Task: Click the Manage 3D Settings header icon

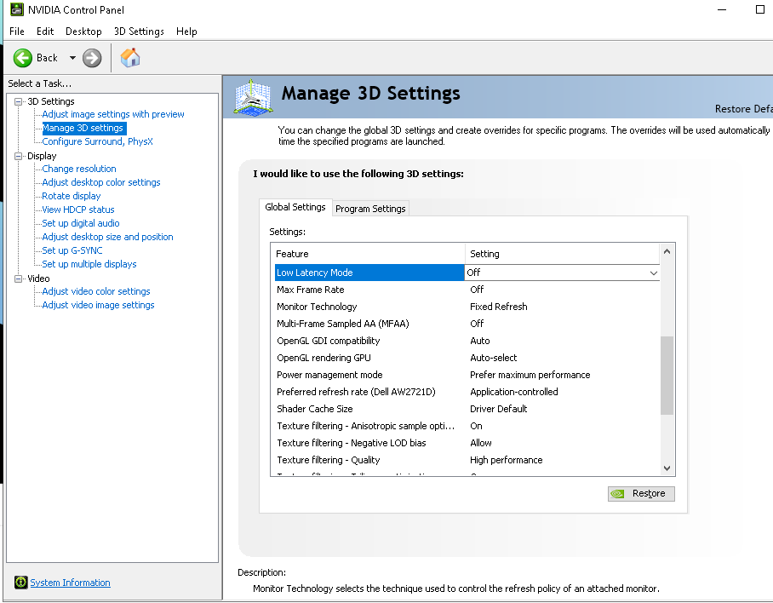Action: tap(254, 97)
